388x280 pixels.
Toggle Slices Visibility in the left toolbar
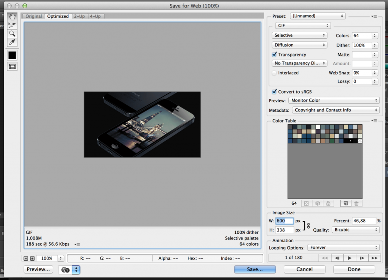(12, 66)
